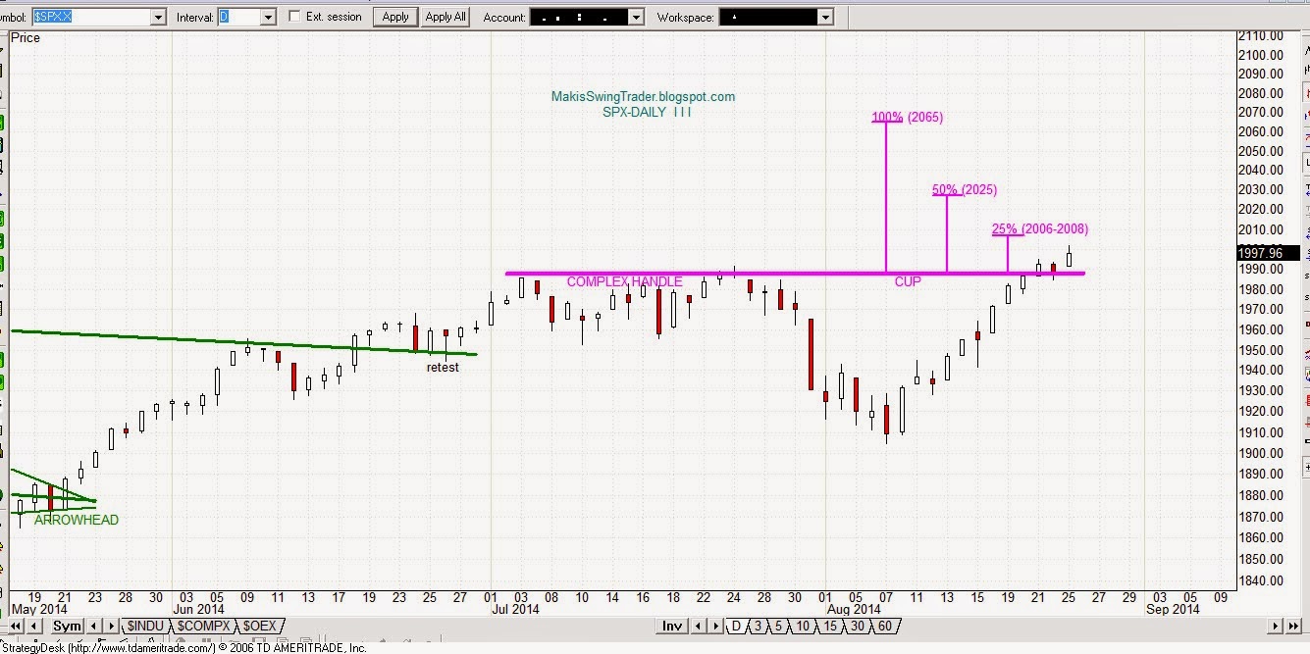
Task: Click the SPX-DAILY chart title
Action: pyautogui.click(x=647, y=112)
